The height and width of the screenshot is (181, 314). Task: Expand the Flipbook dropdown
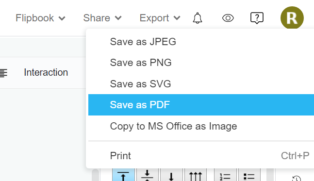tap(40, 18)
